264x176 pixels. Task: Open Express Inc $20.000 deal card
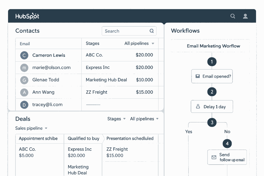[80, 152]
